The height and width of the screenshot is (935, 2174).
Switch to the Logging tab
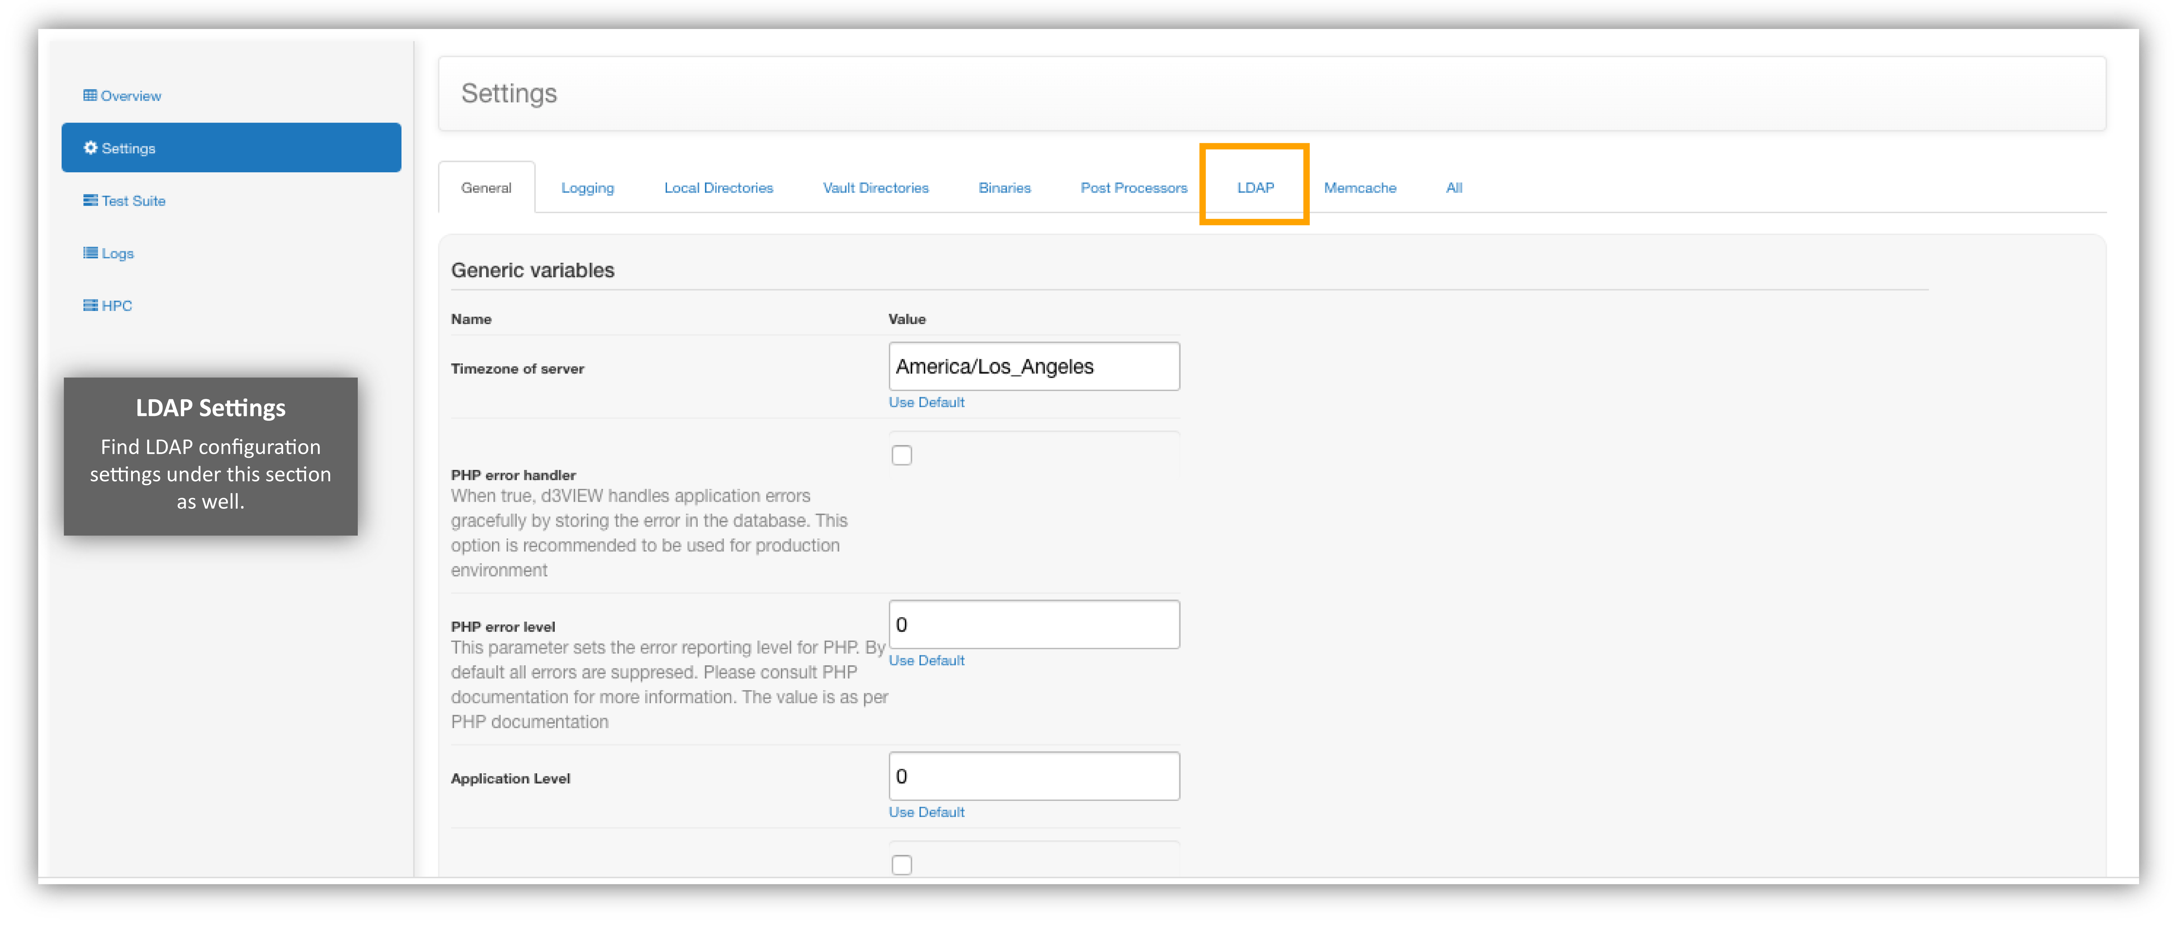pyautogui.click(x=588, y=187)
